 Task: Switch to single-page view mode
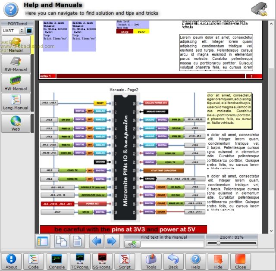click(76, 241)
